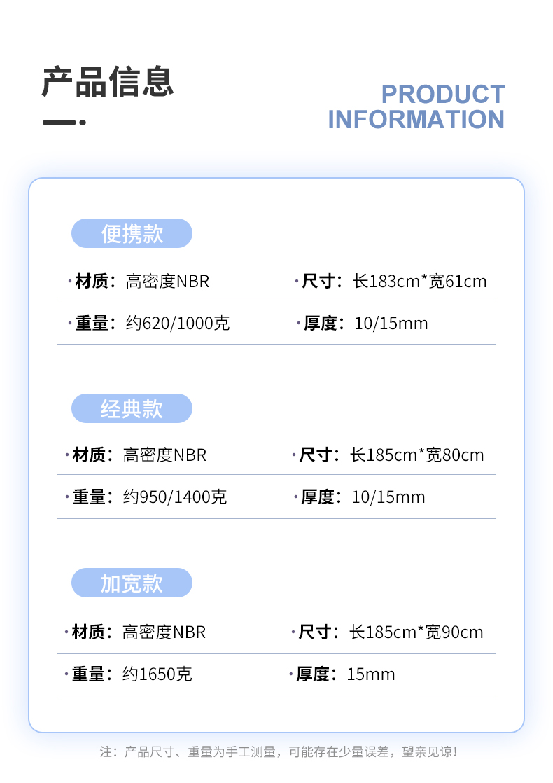Screen dimensions: 553x783
Task: Click the PRODUCT INFORMATION English title
Action: click(x=416, y=107)
